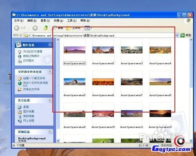Screen dimensions: 196x156
Task: Click the desertpanoramas6 file name label
Action: tap(103, 95)
